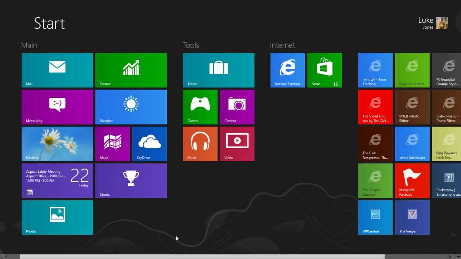
Task: Click the Luke Jones user account picture
Action: click(442, 23)
